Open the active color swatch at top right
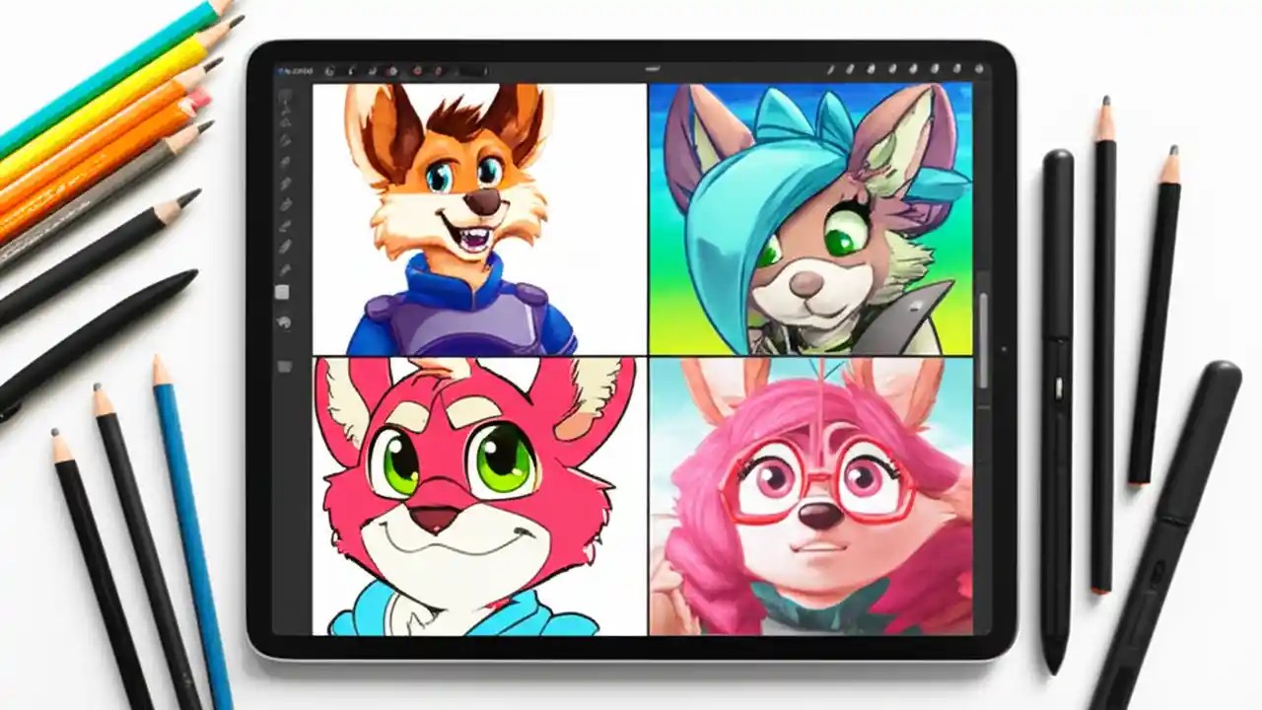 977,69
